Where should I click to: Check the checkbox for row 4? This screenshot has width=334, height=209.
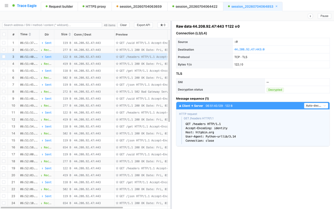coord(4,64)
